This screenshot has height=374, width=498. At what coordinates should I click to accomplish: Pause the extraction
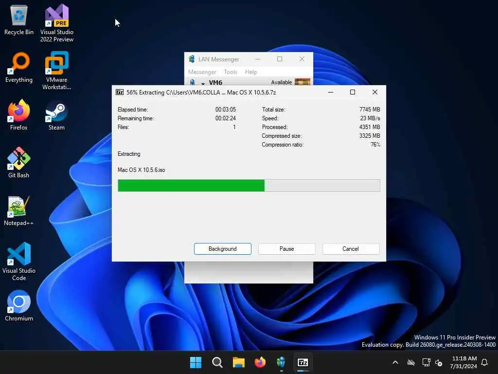click(287, 249)
